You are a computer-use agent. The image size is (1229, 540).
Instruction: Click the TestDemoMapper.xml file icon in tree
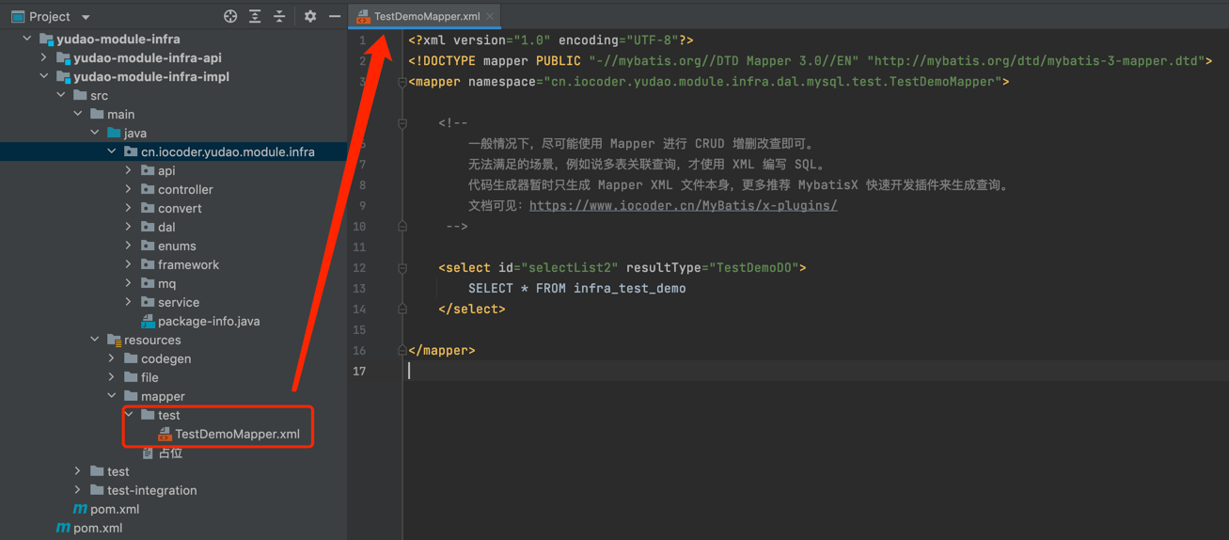pyautogui.click(x=165, y=434)
